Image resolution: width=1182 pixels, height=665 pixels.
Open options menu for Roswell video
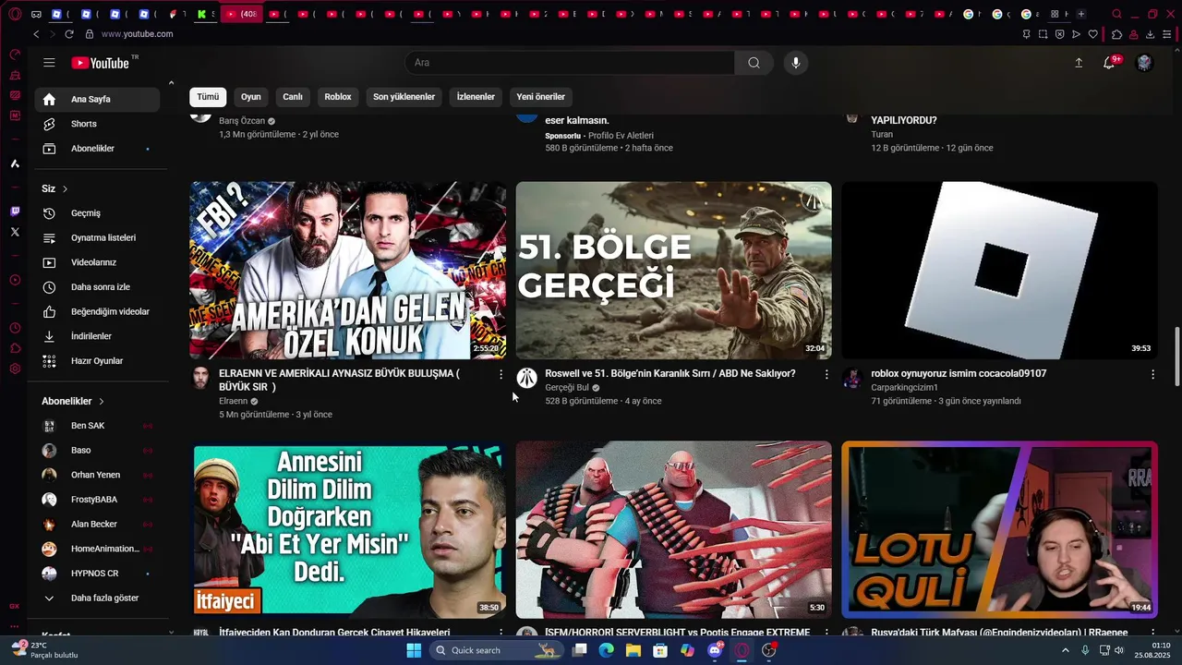826,374
